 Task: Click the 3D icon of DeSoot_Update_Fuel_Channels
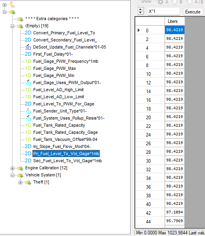click(28, 47)
